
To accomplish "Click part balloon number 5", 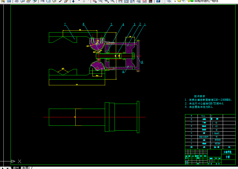I will (111, 24).
